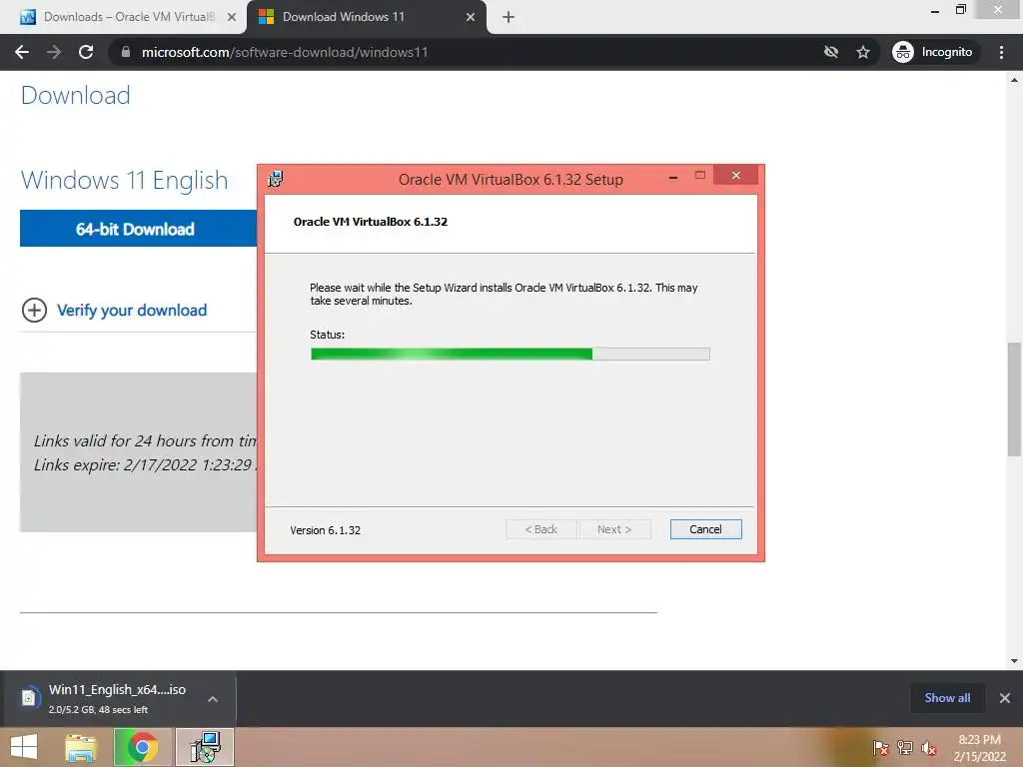Click the VirtualBox Setup title bar icon

point(276,179)
